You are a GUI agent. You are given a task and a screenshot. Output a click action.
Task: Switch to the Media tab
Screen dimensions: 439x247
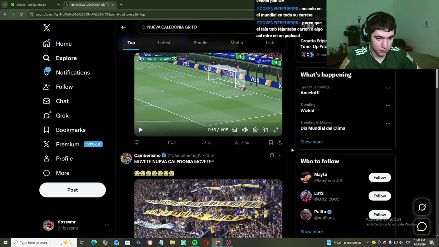pos(237,43)
